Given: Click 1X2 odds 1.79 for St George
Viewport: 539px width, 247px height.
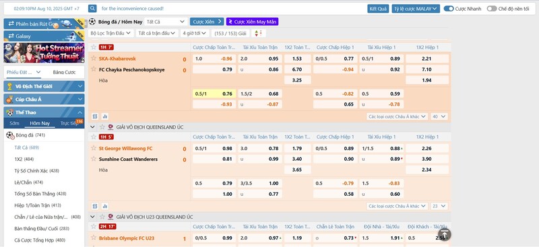Looking at the screenshot, I should coord(297,149).
